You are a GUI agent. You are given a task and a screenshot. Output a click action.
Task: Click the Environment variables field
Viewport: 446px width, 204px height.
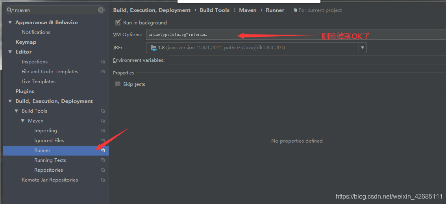[x=307, y=60]
